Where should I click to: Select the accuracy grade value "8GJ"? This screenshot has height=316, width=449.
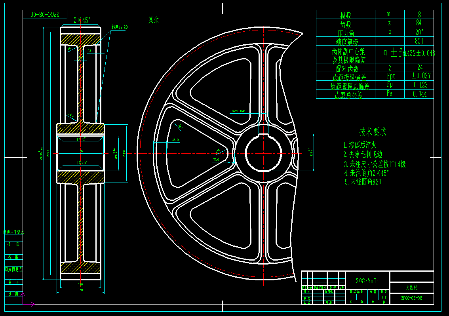419,41
